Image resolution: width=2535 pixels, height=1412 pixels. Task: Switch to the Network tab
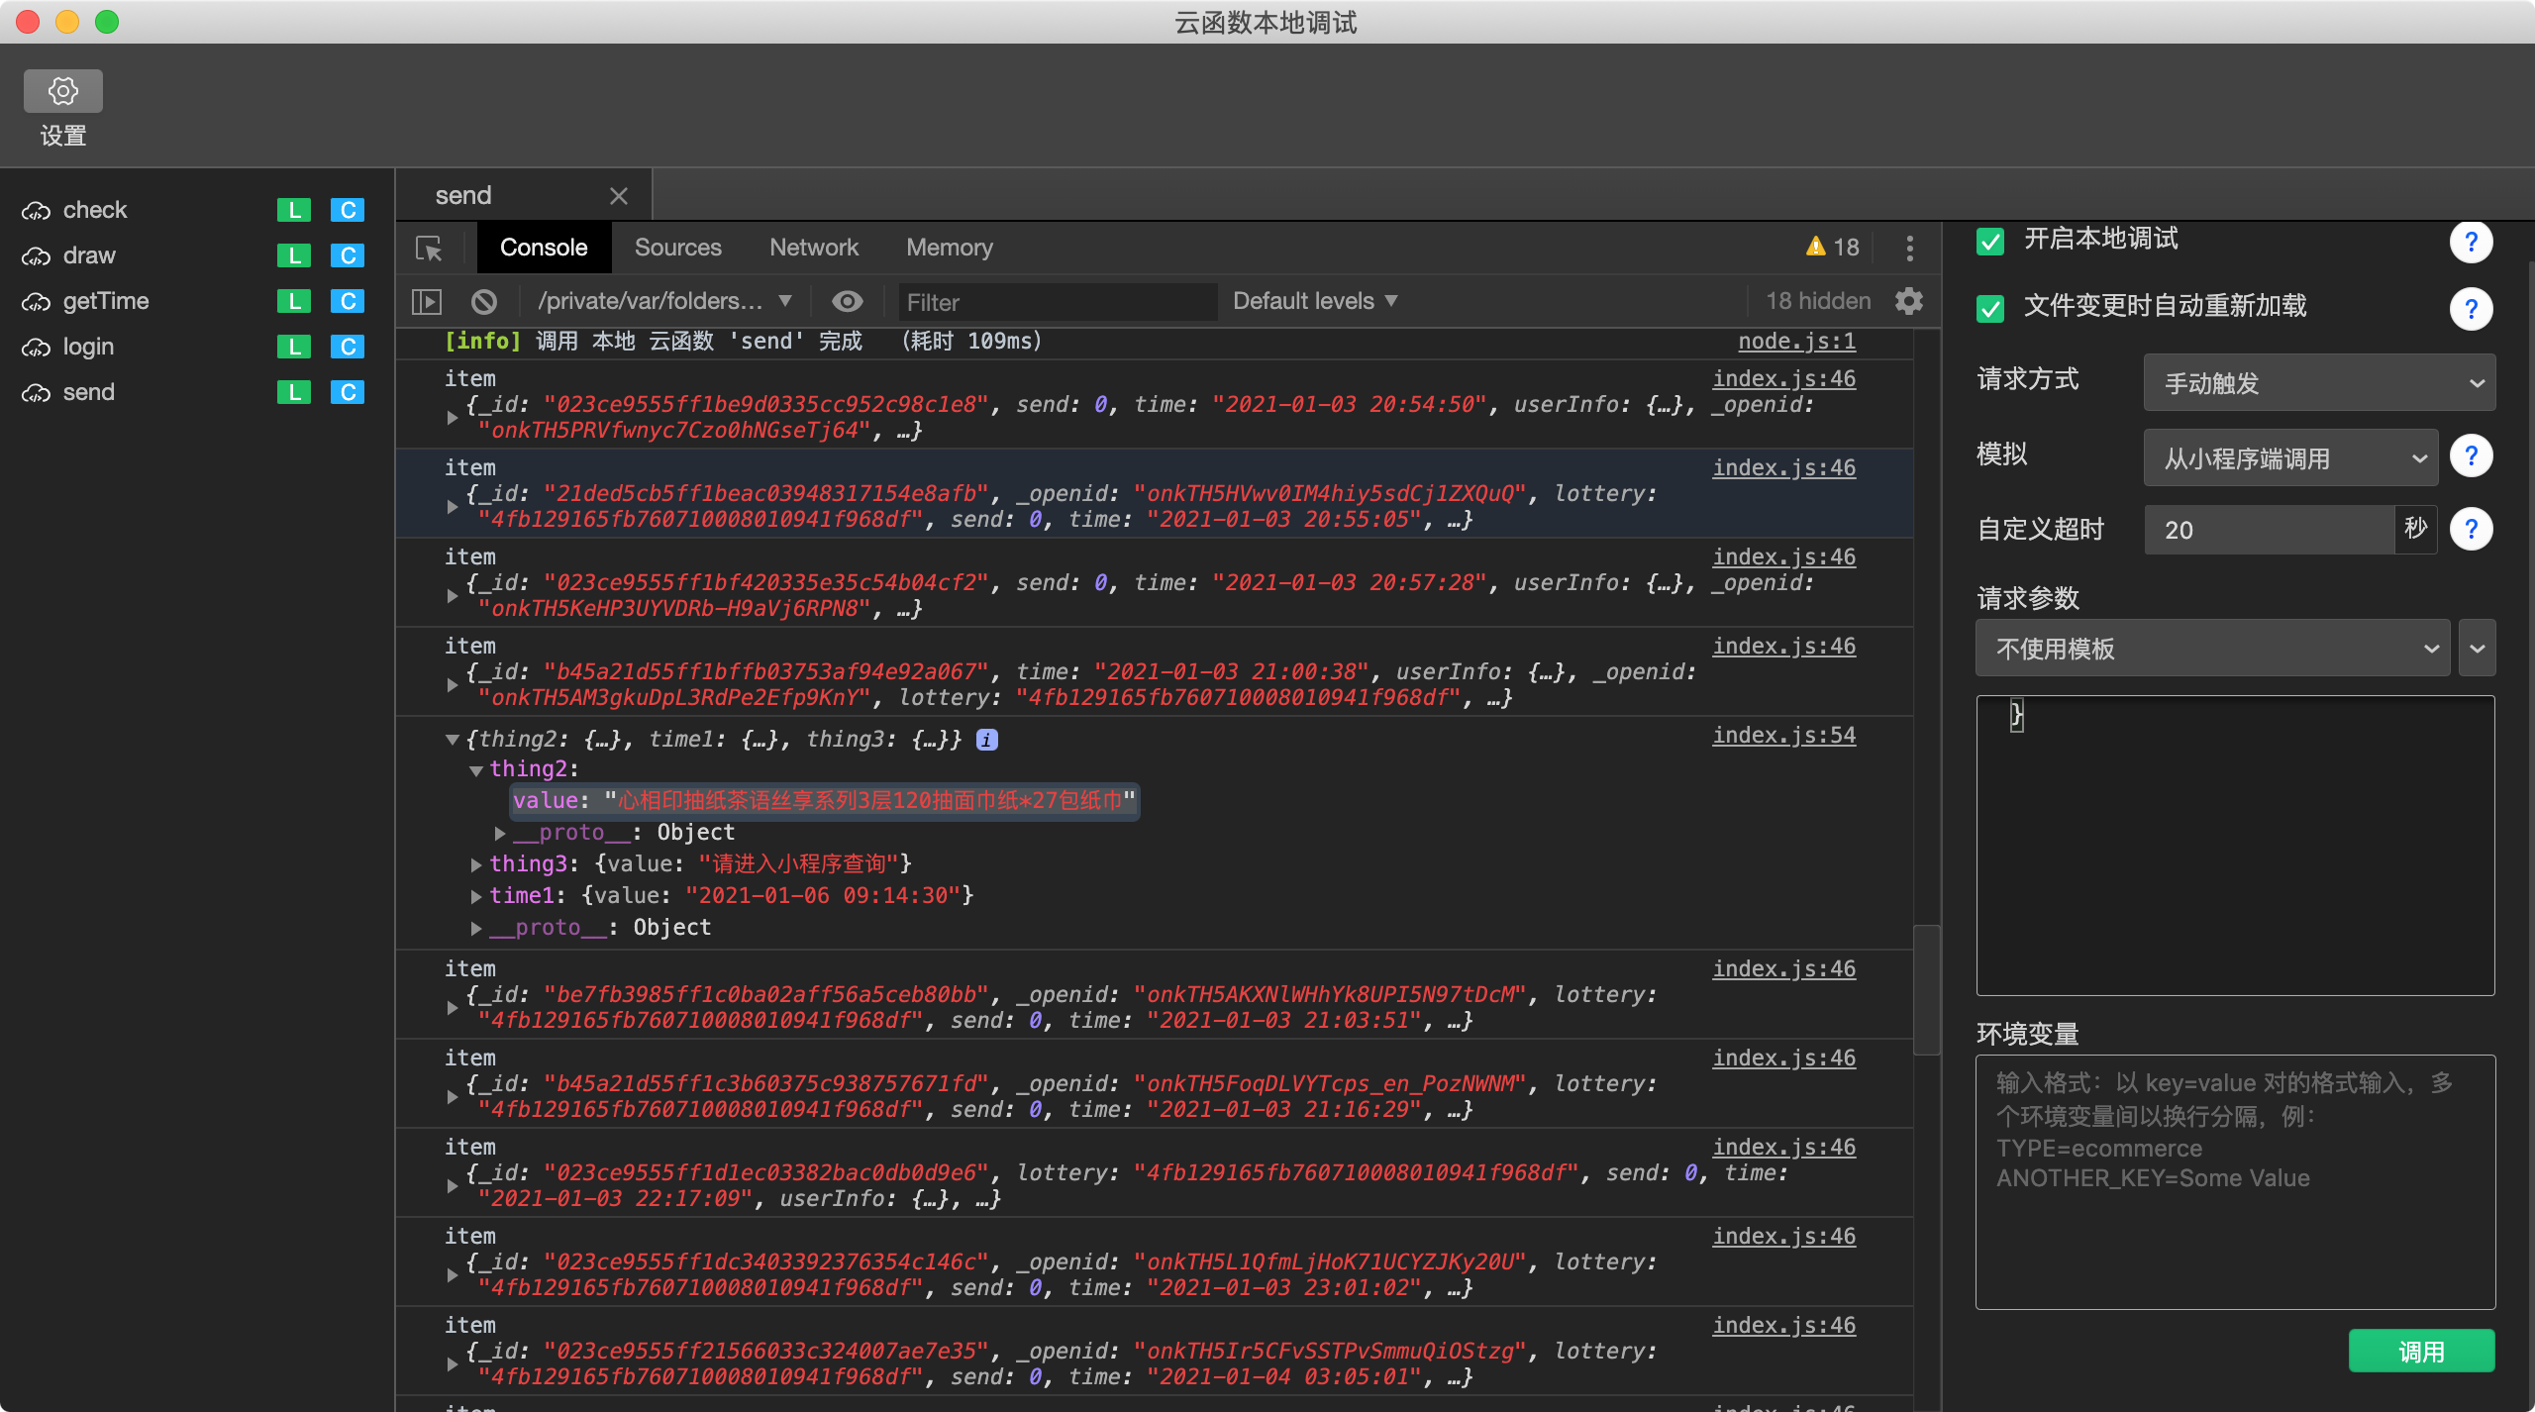(x=813, y=248)
